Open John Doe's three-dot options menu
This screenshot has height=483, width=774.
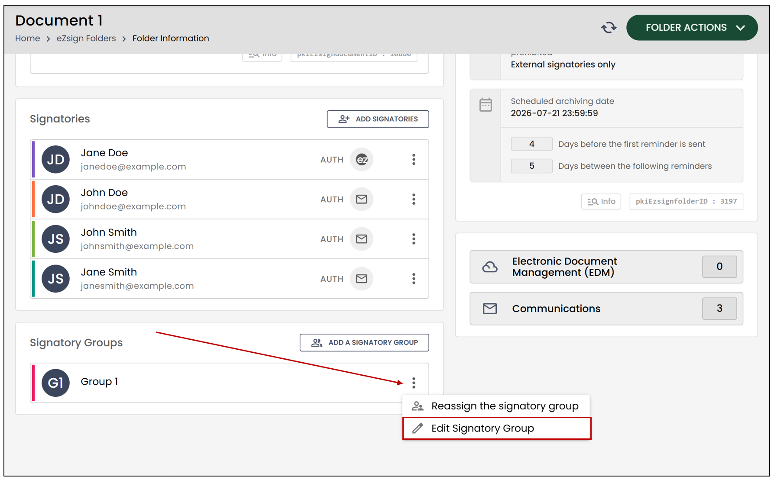coord(414,199)
